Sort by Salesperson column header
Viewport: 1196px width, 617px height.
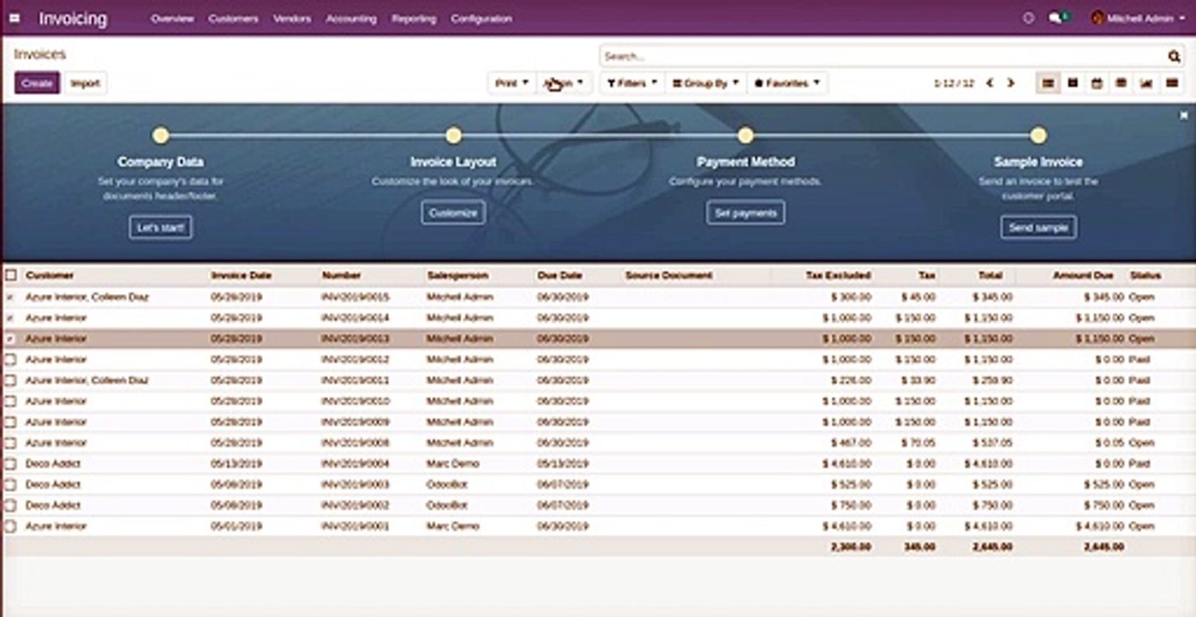(x=457, y=276)
